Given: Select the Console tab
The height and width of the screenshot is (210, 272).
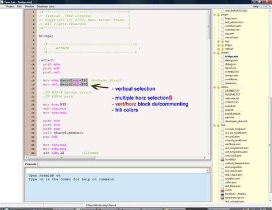Looking at the screenshot, I should pyautogui.click(x=30, y=164).
